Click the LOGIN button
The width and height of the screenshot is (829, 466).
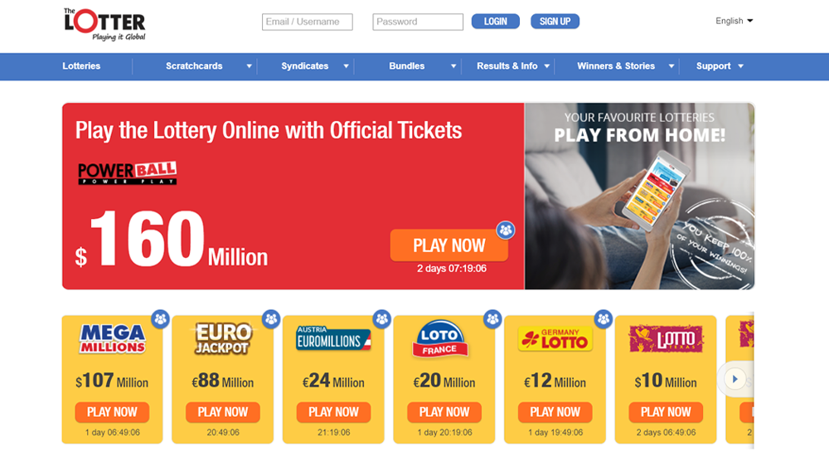(496, 22)
